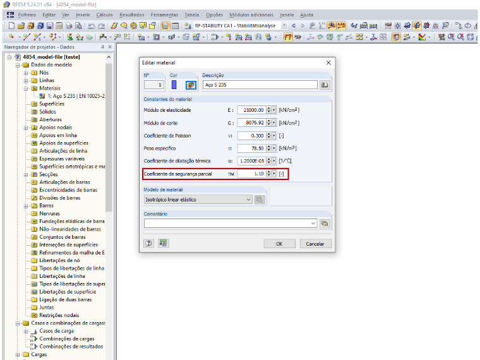Print with the printer icon

coord(69,26)
